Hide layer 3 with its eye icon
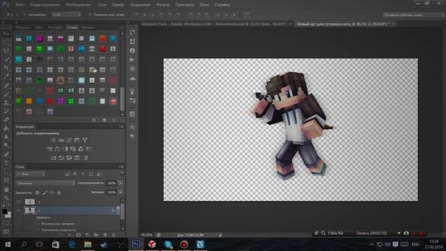 (x=19, y=201)
